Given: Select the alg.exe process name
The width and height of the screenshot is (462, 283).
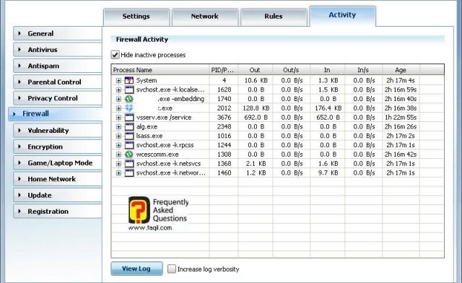Looking at the screenshot, I should pos(147,127).
